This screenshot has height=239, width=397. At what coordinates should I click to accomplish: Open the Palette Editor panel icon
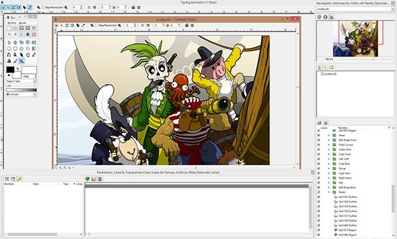click(x=332, y=17)
